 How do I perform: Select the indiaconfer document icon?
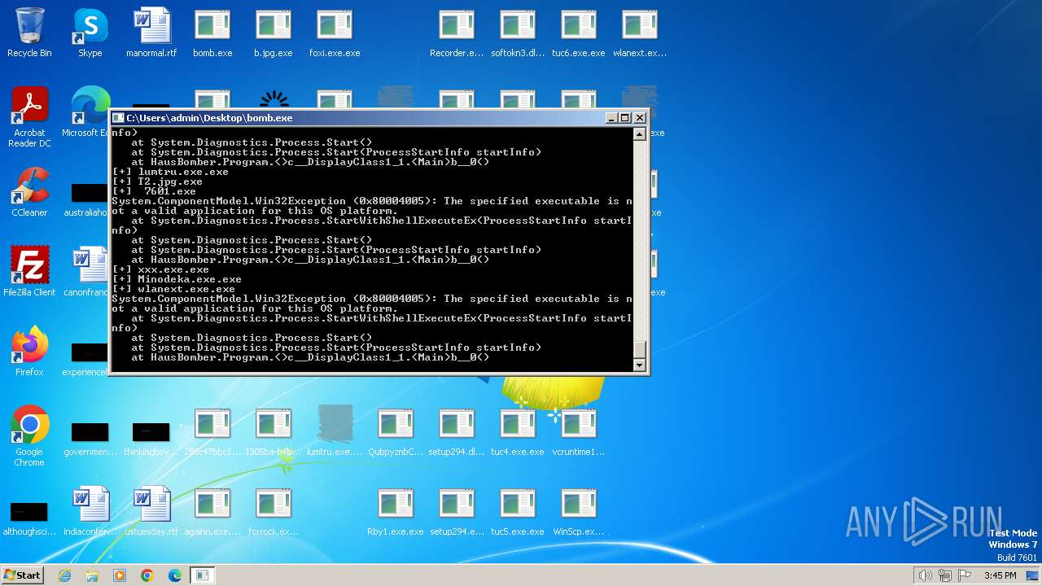(x=90, y=511)
